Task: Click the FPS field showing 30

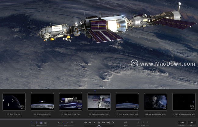Action: (x=192, y=122)
